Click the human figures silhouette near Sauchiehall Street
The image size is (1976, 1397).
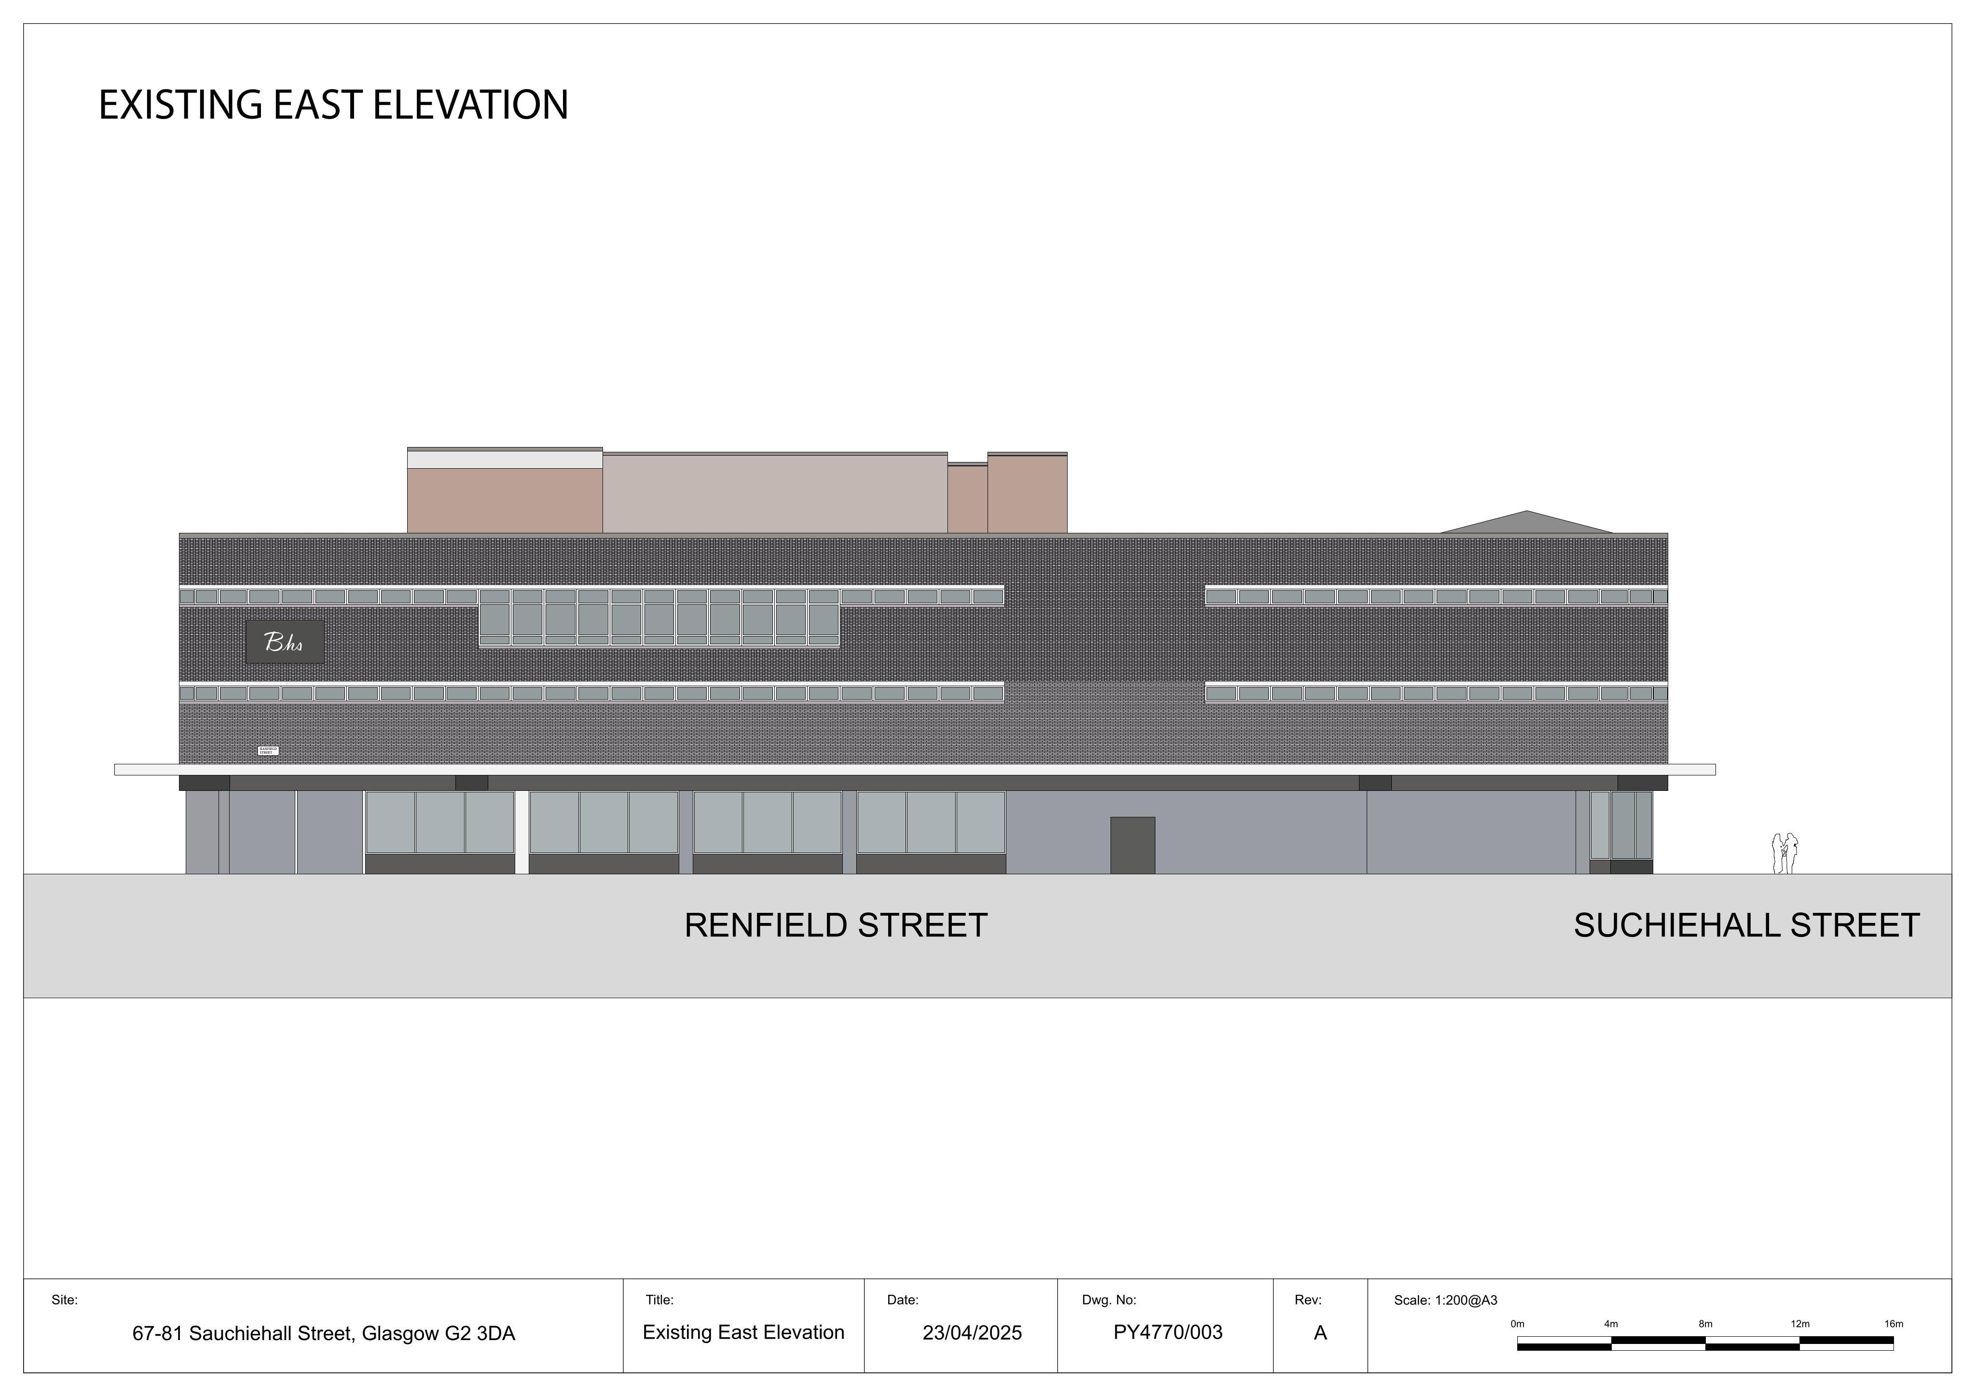point(1785,854)
